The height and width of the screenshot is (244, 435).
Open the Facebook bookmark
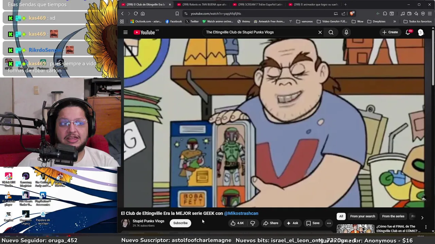[174, 21]
